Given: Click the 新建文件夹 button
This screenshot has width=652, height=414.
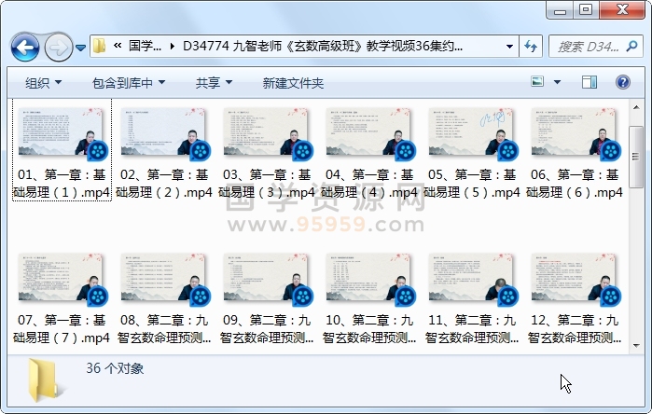Looking at the screenshot, I should pos(293,83).
